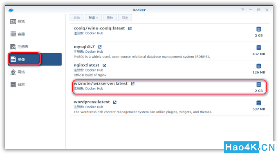Expand the 新增 add dropdown

click(93, 18)
